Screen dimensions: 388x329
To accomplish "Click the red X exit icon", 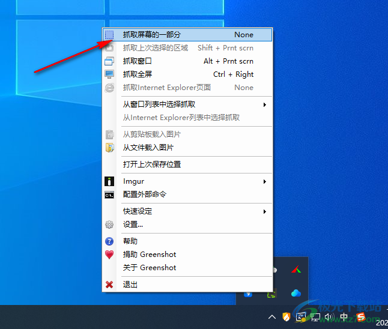I will pos(109,285).
